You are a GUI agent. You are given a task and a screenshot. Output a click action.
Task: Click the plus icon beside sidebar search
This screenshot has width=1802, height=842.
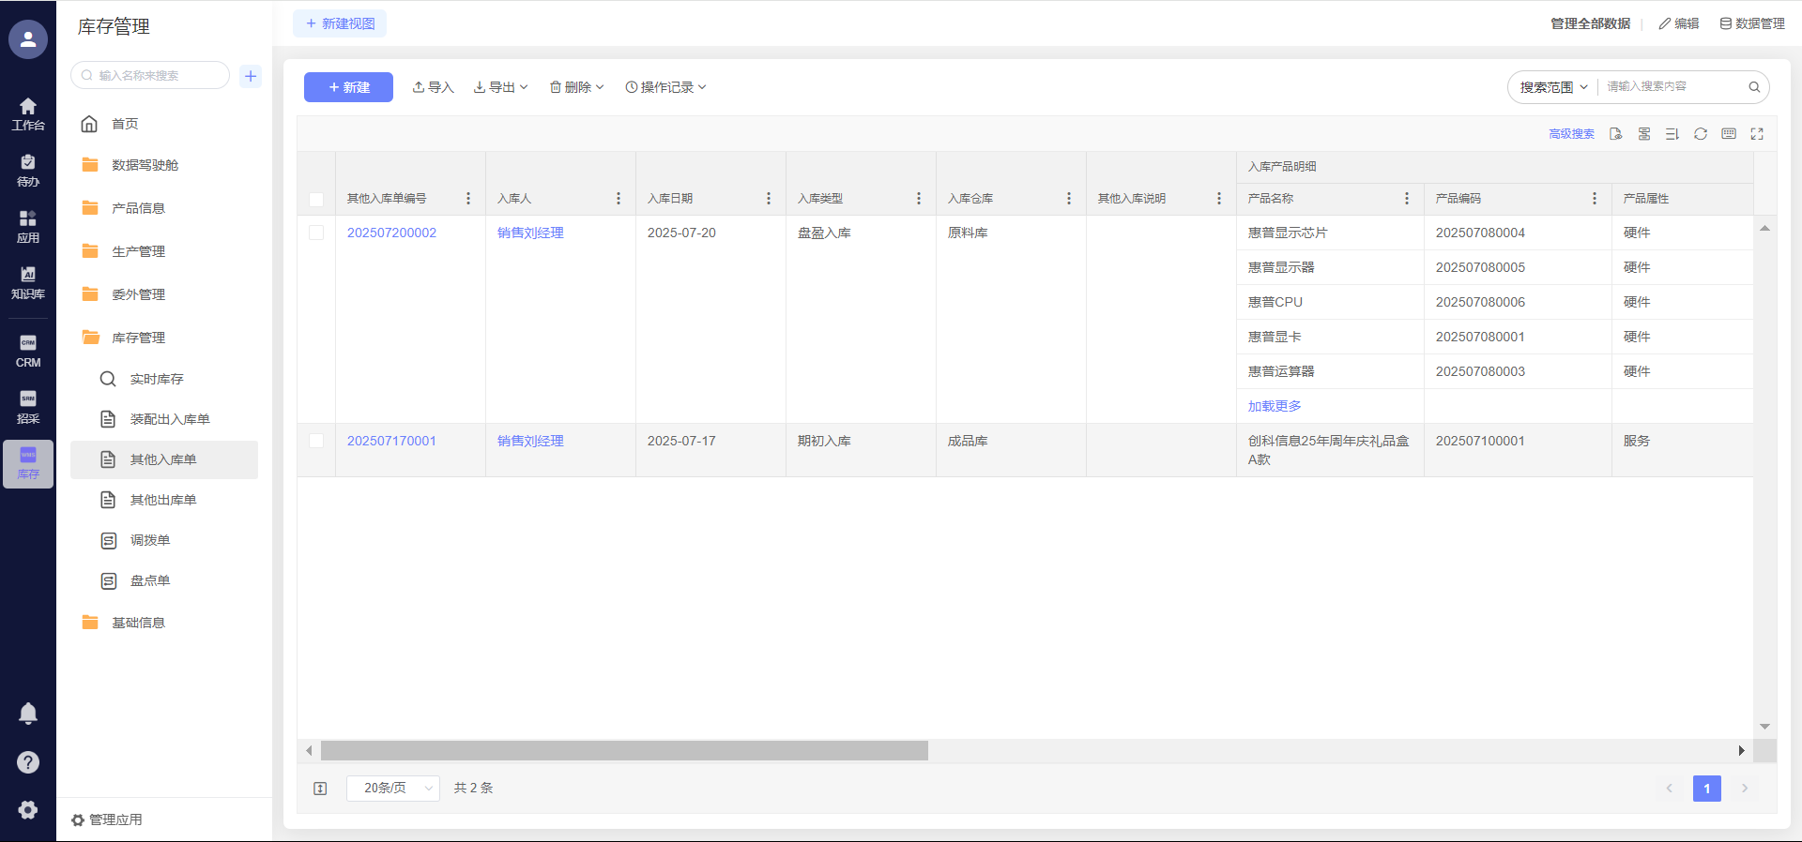(251, 76)
